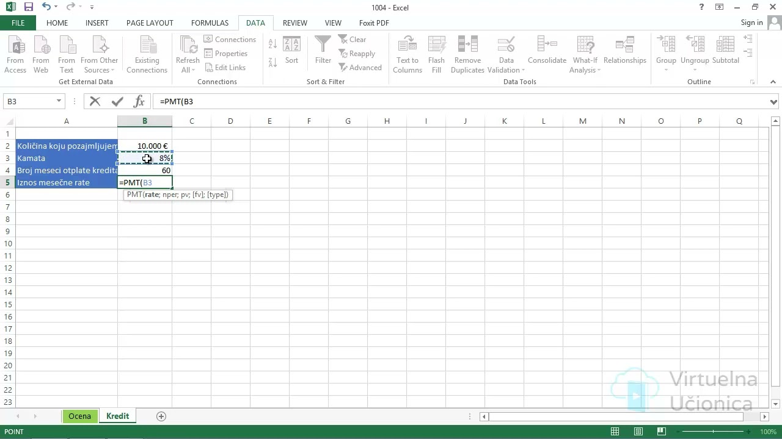Viewport: 782px width, 439px height.
Task: Click the Relationships icon
Action: (x=624, y=51)
